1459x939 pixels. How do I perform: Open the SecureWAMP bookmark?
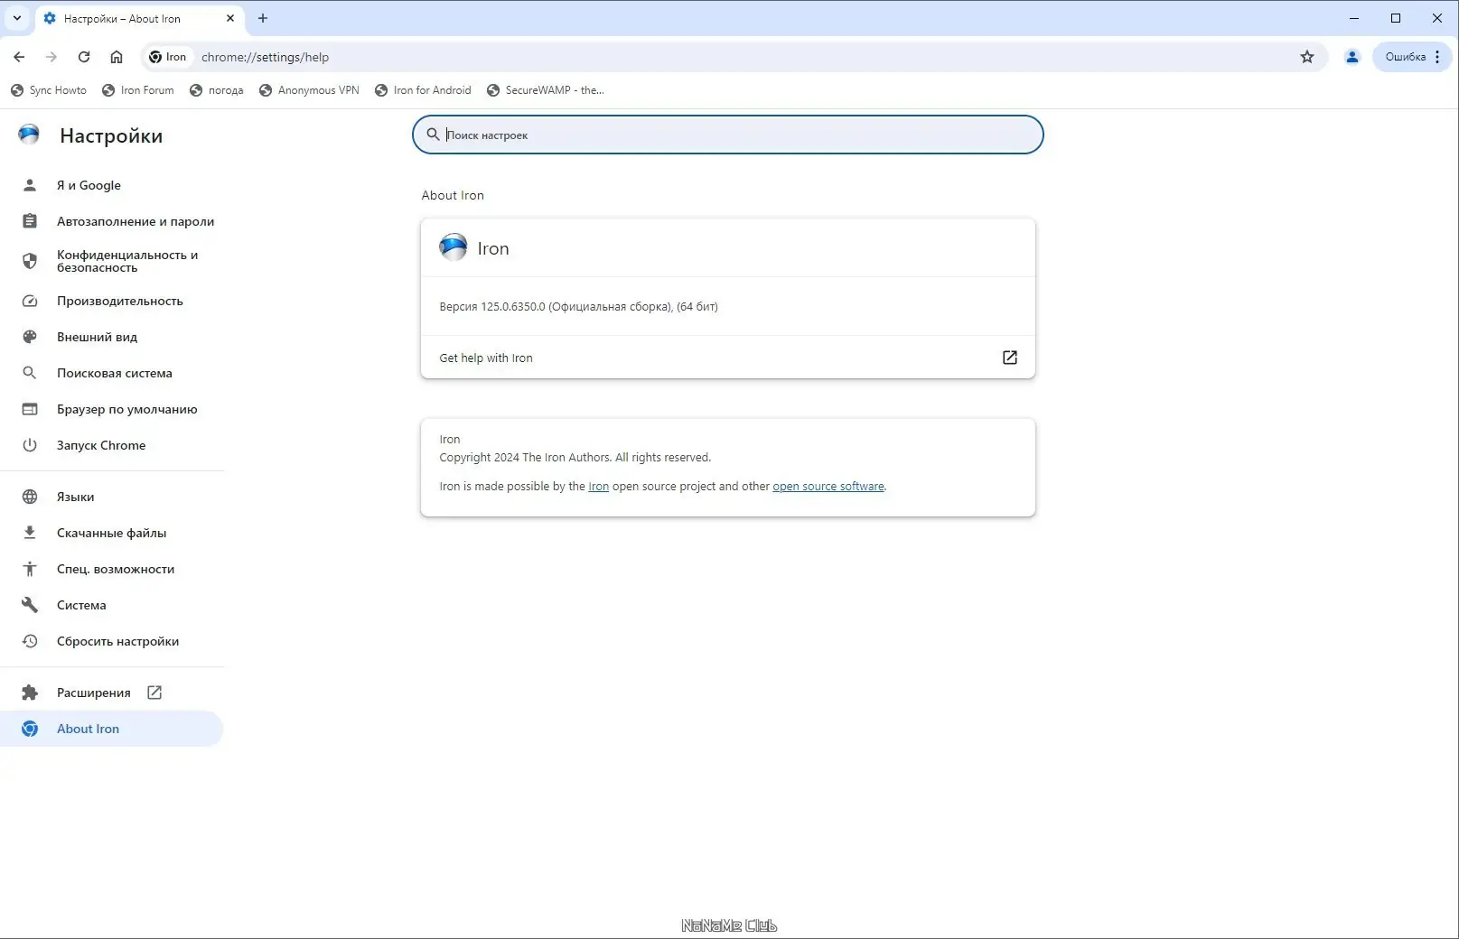546,90
